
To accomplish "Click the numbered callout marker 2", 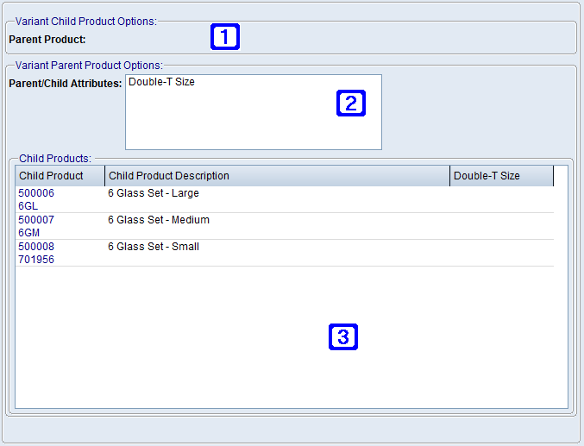I will [350, 104].
